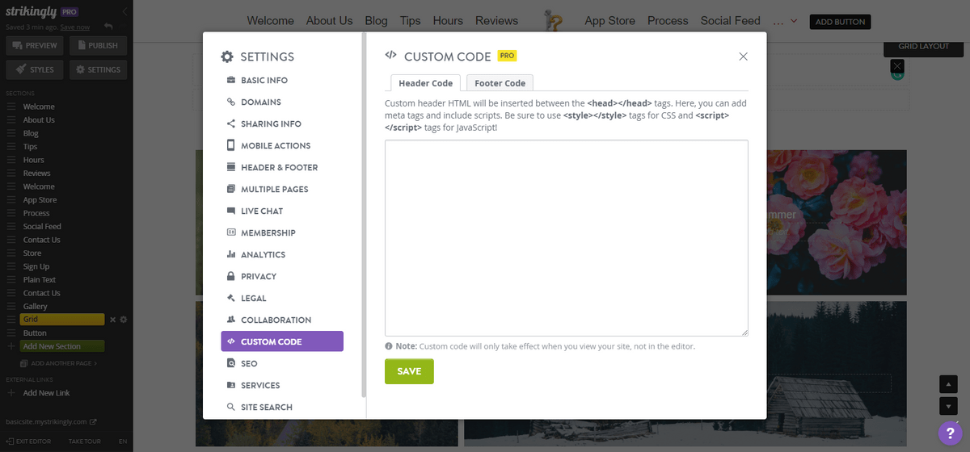Click the Membership card icon

click(231, 232)
